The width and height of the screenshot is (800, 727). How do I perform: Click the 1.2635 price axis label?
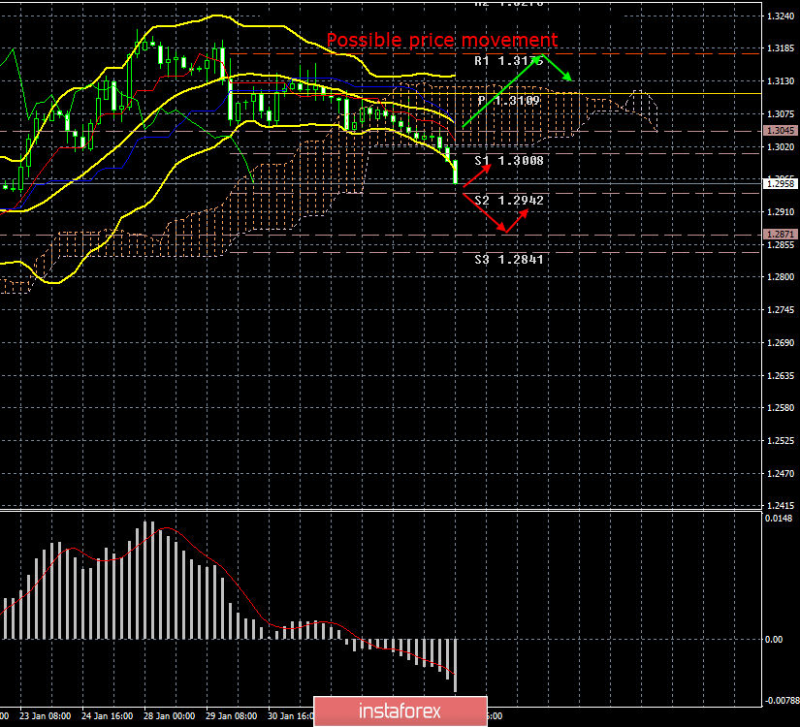point(781,375)
